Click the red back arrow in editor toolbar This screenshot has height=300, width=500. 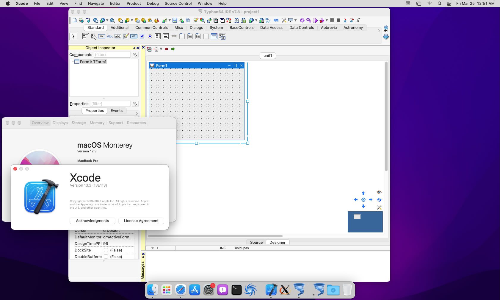pyautogui.click(x=166, y=49)
